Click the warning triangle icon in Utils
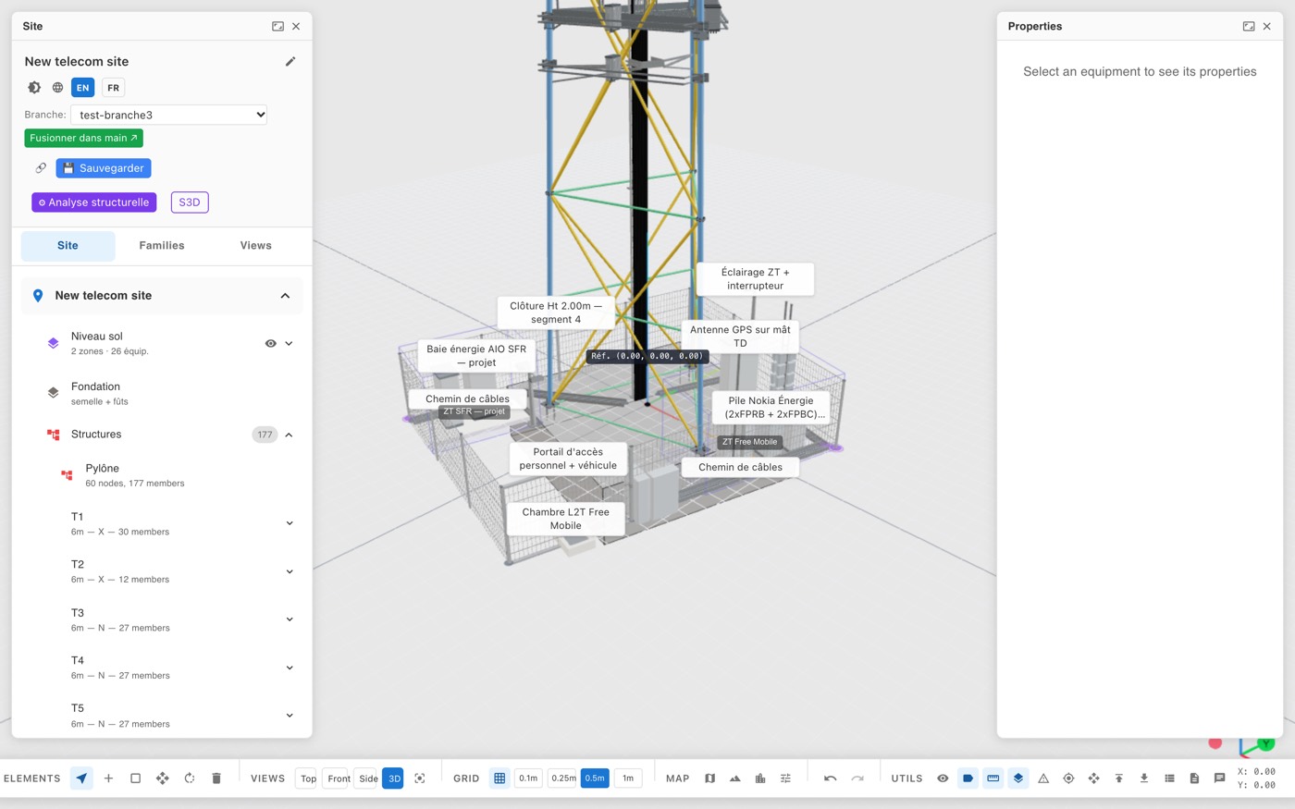 (x=1043, y=778)
